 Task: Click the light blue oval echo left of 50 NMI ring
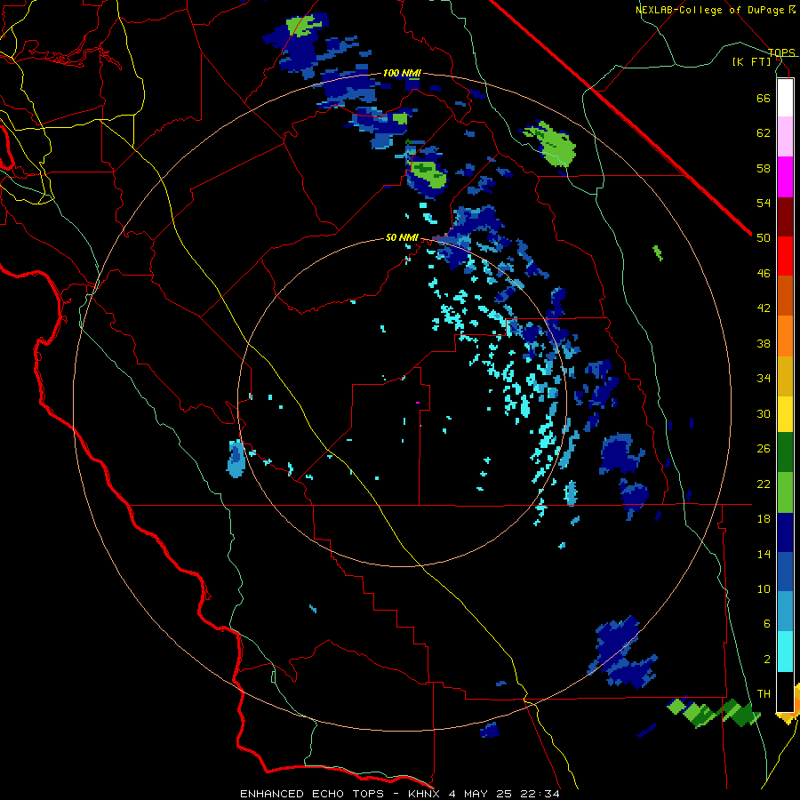click(x=236, y=459)
